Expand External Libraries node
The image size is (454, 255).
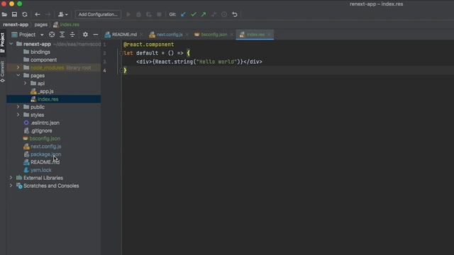pyautogui.click(x=11, y=178)
